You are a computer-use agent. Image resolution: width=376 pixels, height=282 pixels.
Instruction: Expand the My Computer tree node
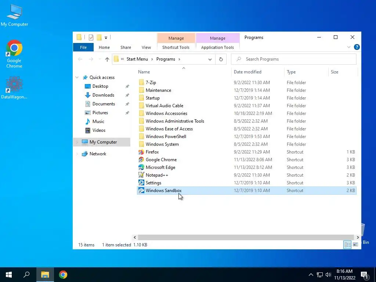77,142
